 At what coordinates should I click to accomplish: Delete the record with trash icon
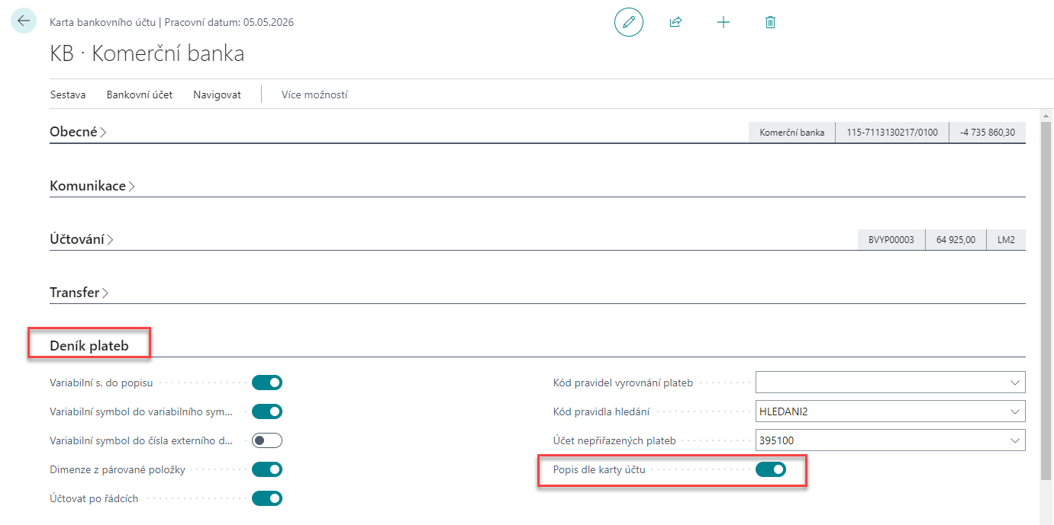click(x=770, y=22)
